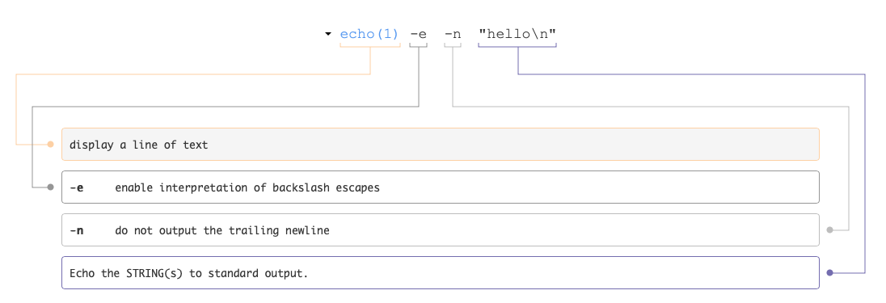Viewport: 886px width, 303px height.
Task: Select the -e flag in the command
Action: point(419,34)
